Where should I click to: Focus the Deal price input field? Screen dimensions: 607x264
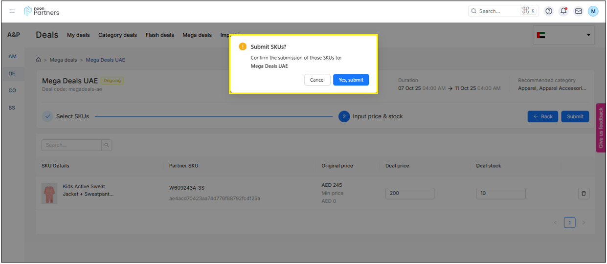pyautogui.click(x=410, y=193)
